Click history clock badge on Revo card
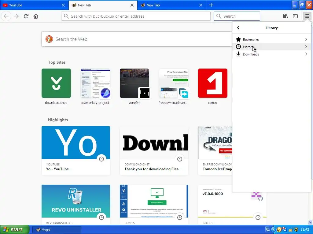The width and height of the screenshot is (313, 234). (x=101, y=218)
